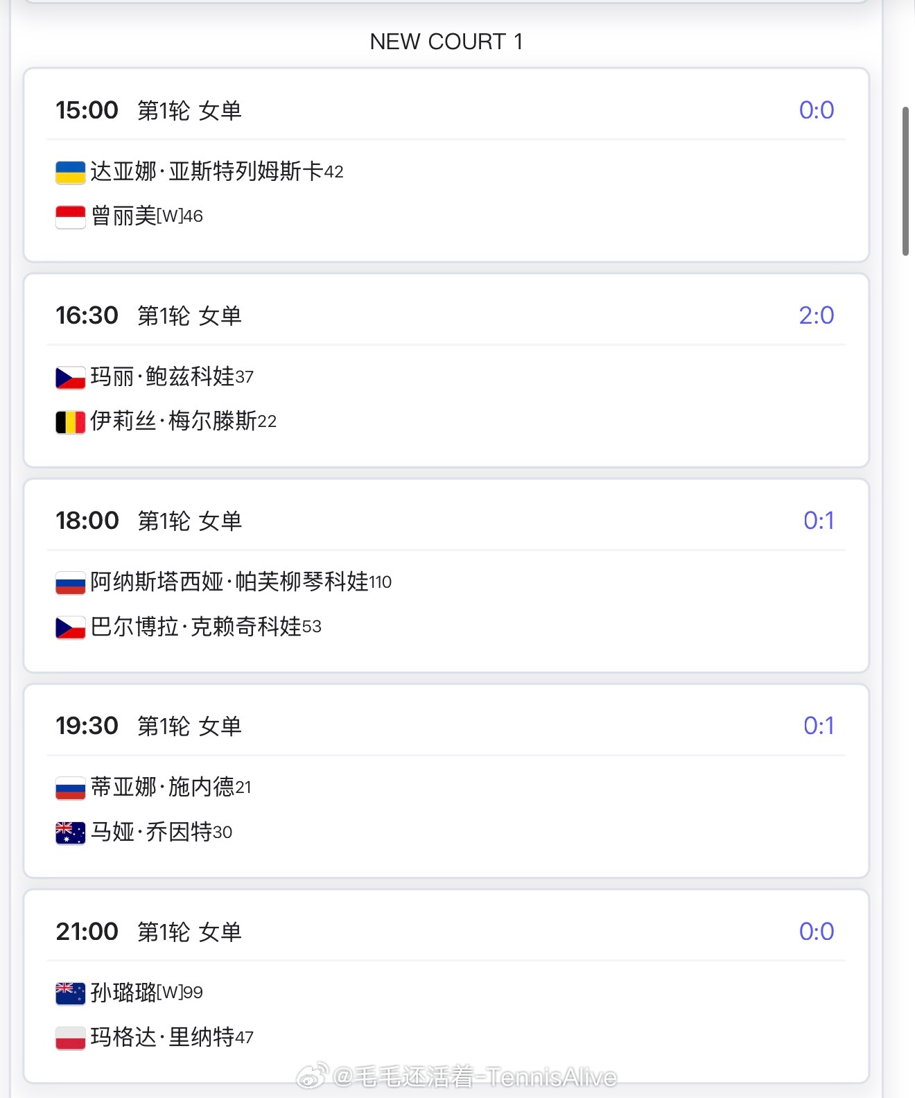Click Russian flag beside 阿纳斯塔西娅·帕芙柳琴科娃

click(70, 582)
